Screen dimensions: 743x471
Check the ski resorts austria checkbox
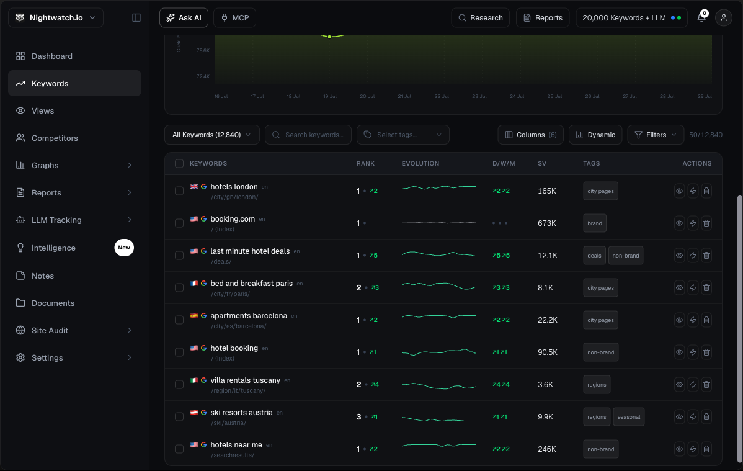click(x=179, y=416)
